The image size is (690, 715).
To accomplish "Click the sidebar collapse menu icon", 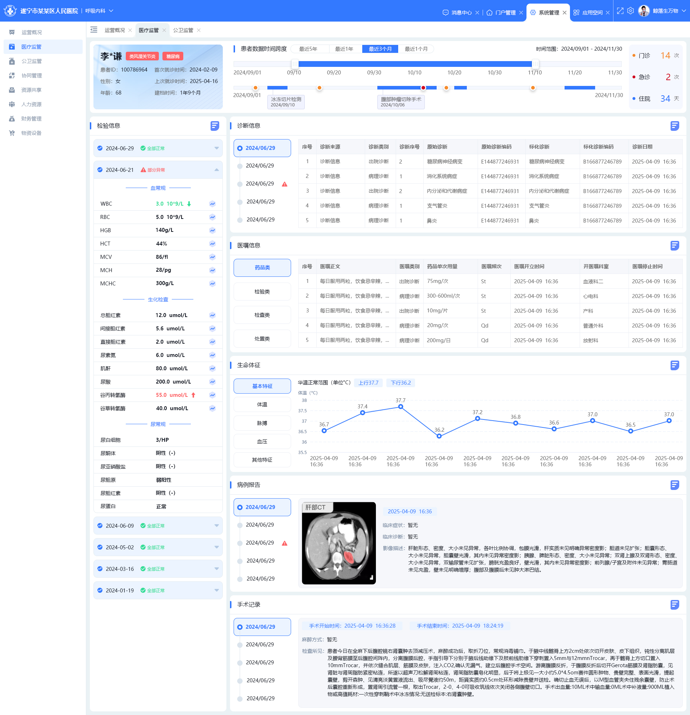I will pyautogui.click(x=94, y=30).
